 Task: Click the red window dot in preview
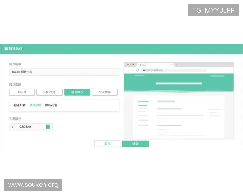(x=128, y=65)
